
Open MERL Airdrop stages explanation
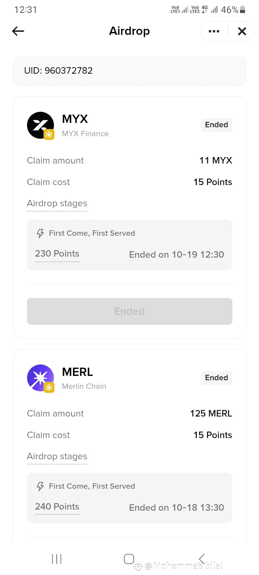(x=57, y=456)
